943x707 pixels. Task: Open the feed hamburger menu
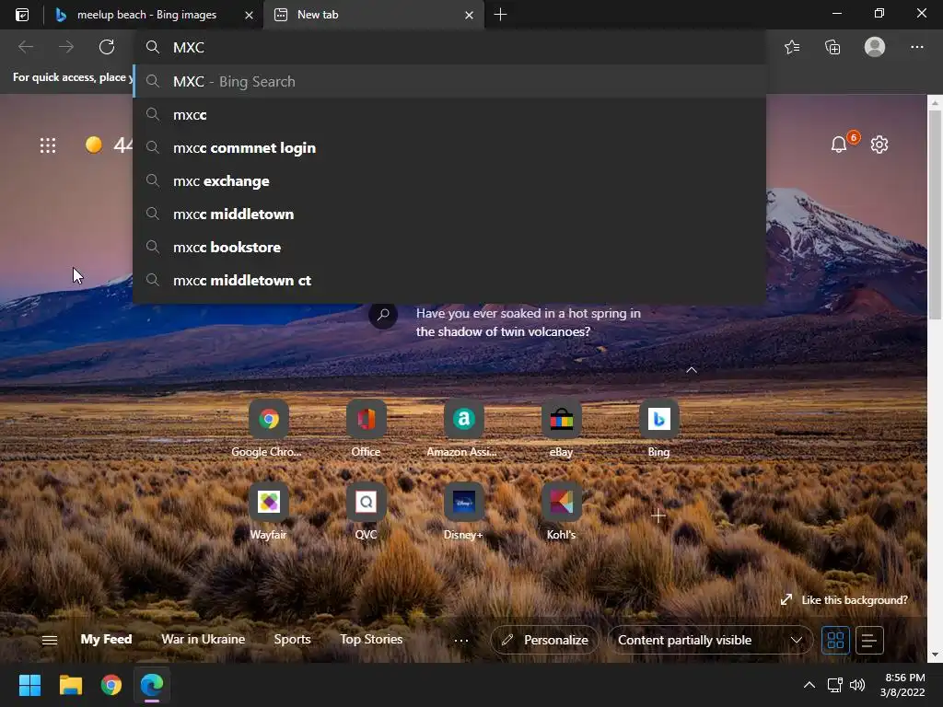(50, 641)
